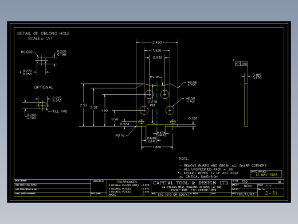Click the R0.16 radius callout
The height and width of the screenshot is (224, 298).
(x=120, y=136)
